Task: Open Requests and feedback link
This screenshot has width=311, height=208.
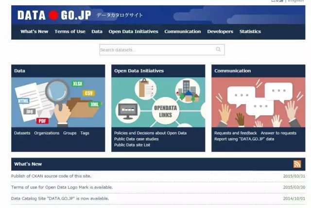Action: (x=235, y=133)
